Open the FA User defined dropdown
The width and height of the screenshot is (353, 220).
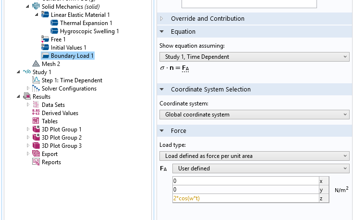tap(261, 168)
